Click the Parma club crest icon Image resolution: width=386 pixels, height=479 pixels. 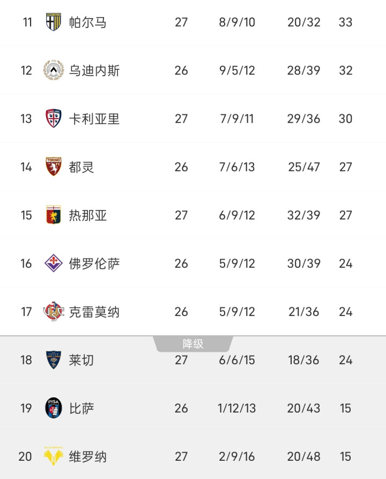click(54, 22)
